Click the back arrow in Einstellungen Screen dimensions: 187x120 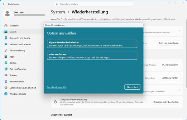click(4, 4)
